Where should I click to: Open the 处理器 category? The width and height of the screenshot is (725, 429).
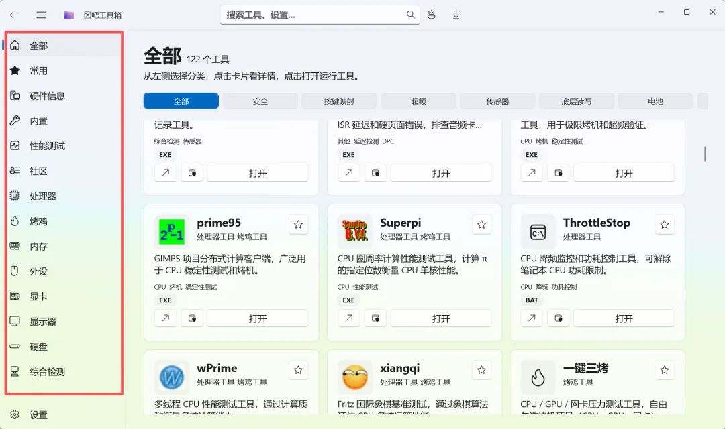click(x=63, y=196)
